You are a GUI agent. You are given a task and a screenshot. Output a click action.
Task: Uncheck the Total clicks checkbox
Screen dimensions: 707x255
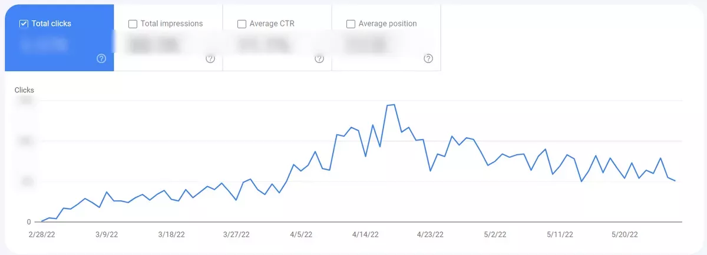click(24, 24)
